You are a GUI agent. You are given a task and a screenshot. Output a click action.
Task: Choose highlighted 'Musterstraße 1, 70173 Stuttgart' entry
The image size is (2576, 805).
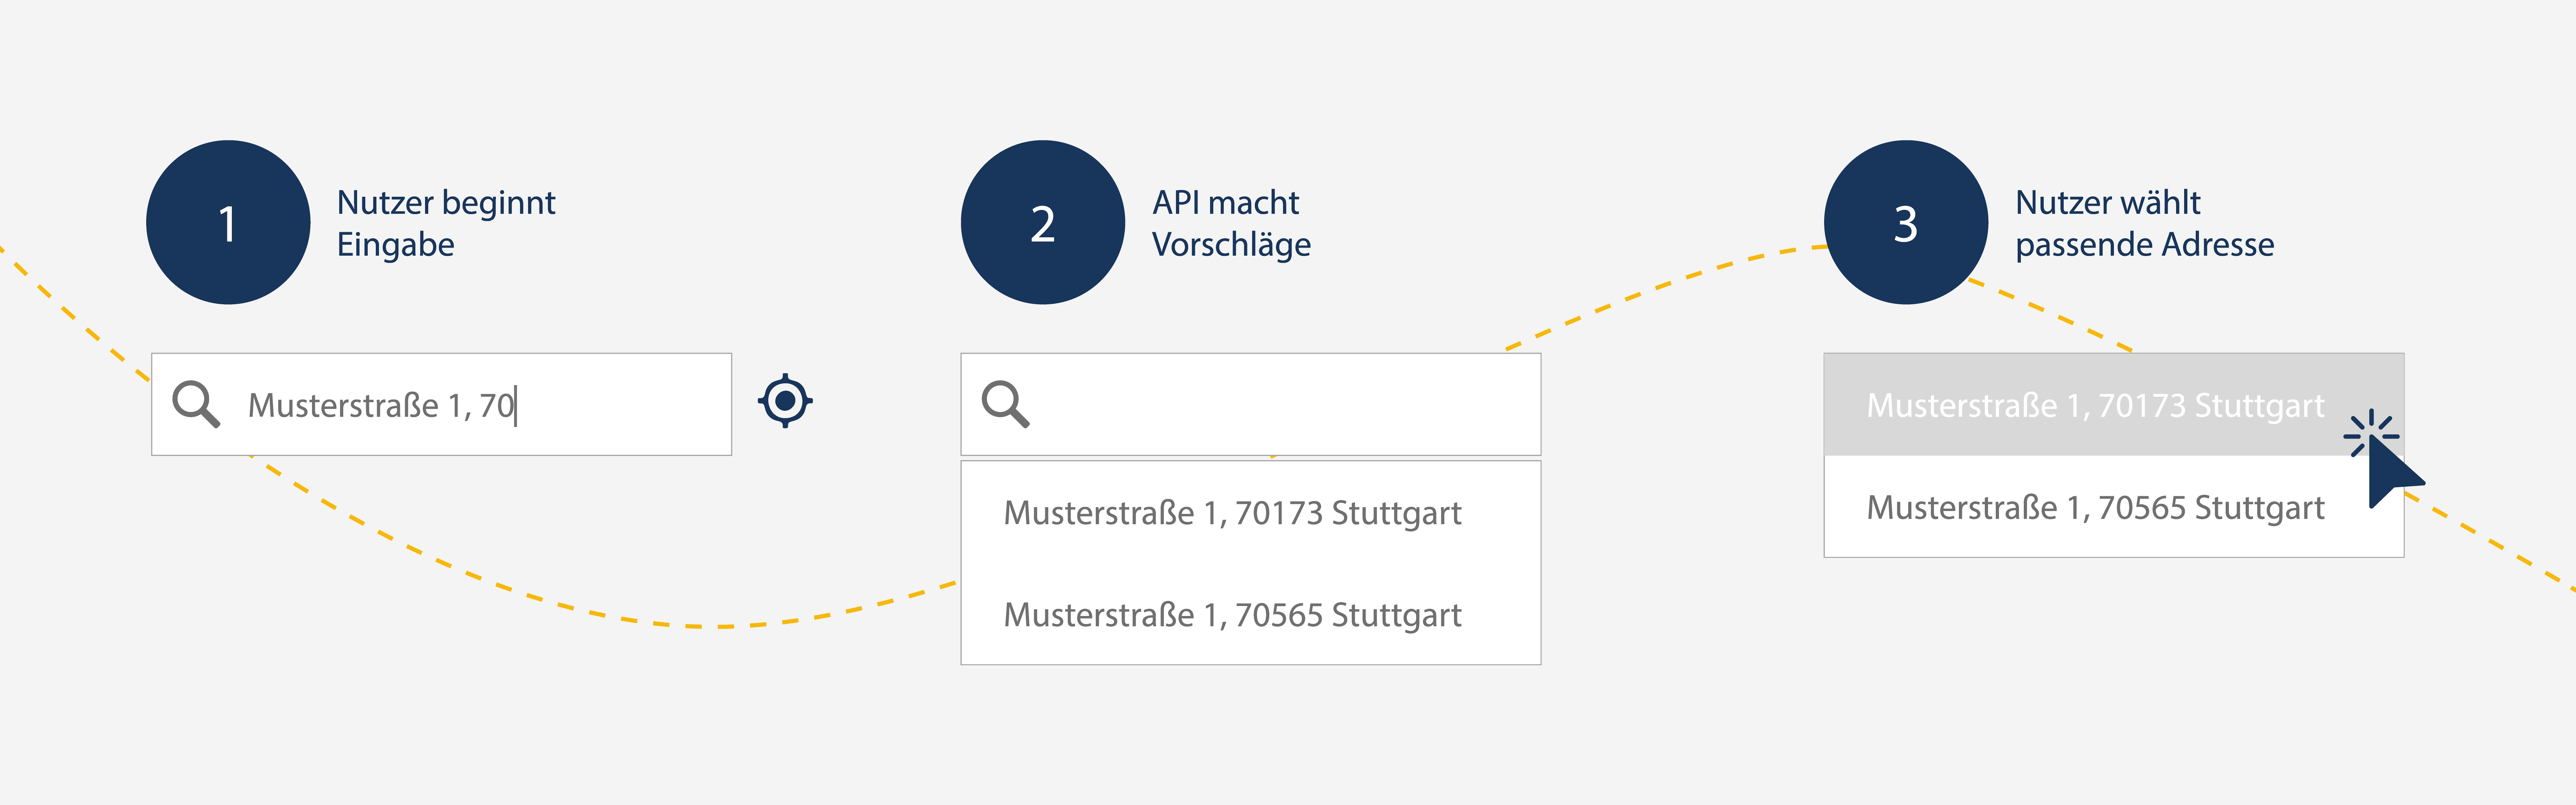tap(2113, 404)
